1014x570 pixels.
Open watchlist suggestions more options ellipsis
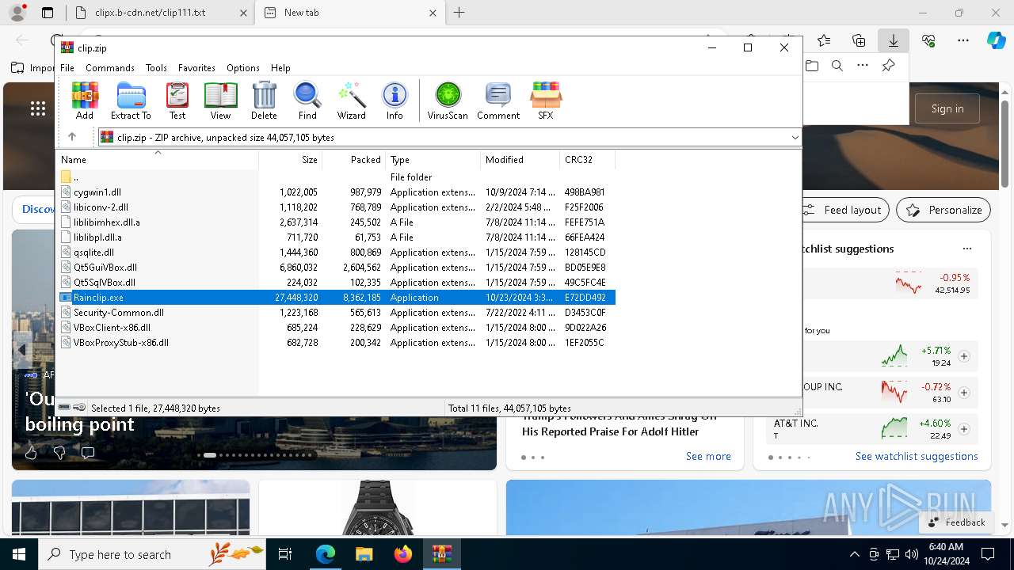pos(966,249)
